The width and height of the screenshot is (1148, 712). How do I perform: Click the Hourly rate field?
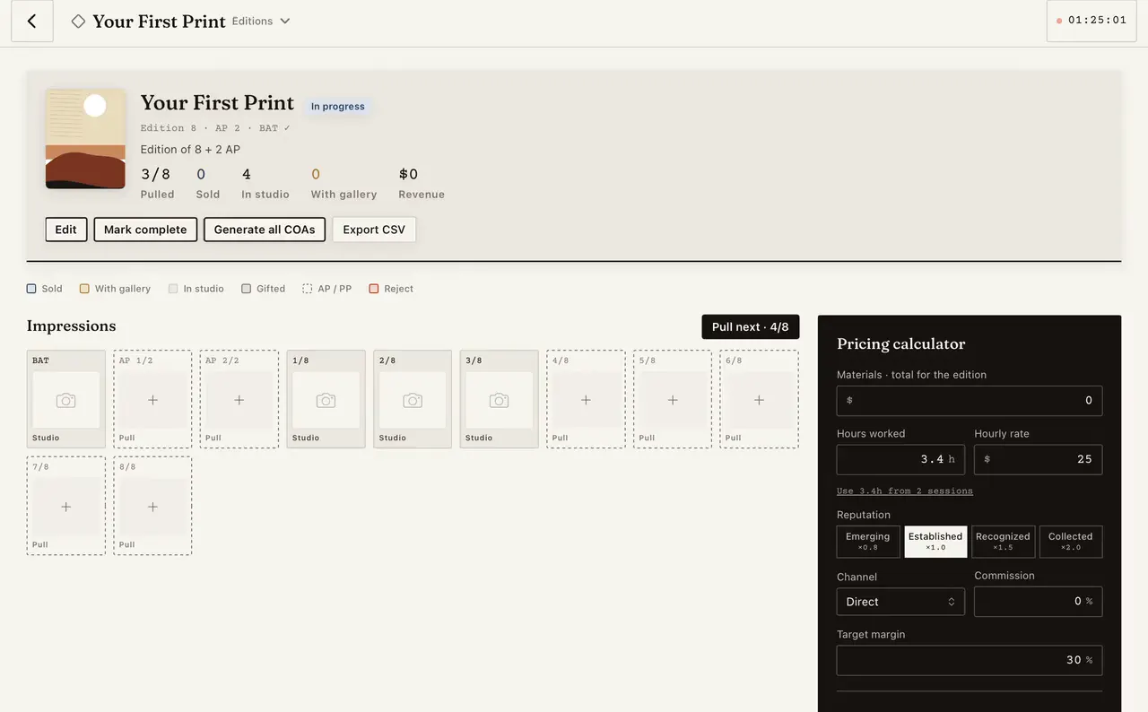pyautogui.click(x=1038, y=459)
